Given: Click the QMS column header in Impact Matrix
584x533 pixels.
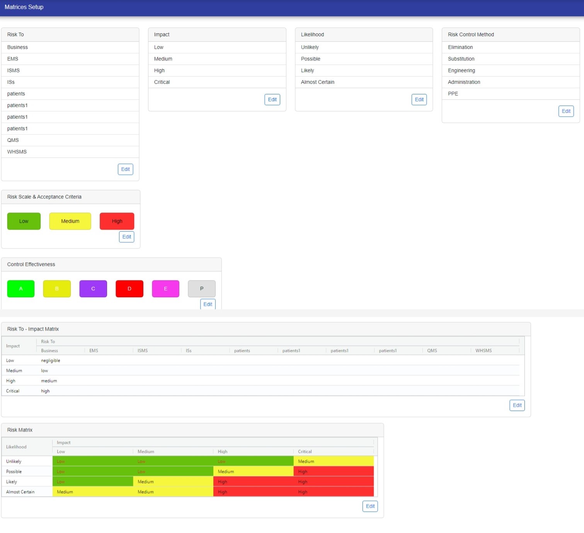Looking at the screenshot, I should 432,351.
